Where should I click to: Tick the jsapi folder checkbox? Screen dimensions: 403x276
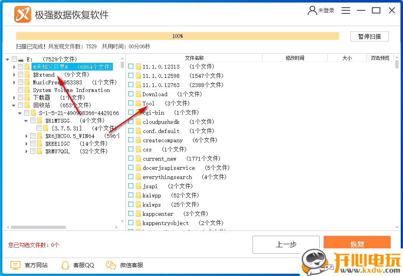pyautogui.click(x=131, y=186)
